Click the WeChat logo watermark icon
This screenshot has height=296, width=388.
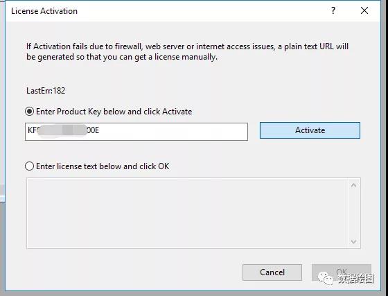tap(326, 279)
